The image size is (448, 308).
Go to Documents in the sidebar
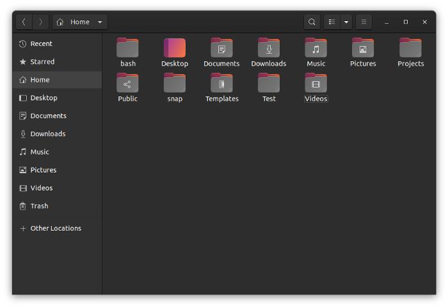click(57, 116)
